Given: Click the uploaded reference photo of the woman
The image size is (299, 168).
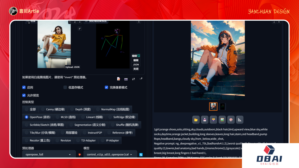Looking at the screenshot, I should click(54, 44).
